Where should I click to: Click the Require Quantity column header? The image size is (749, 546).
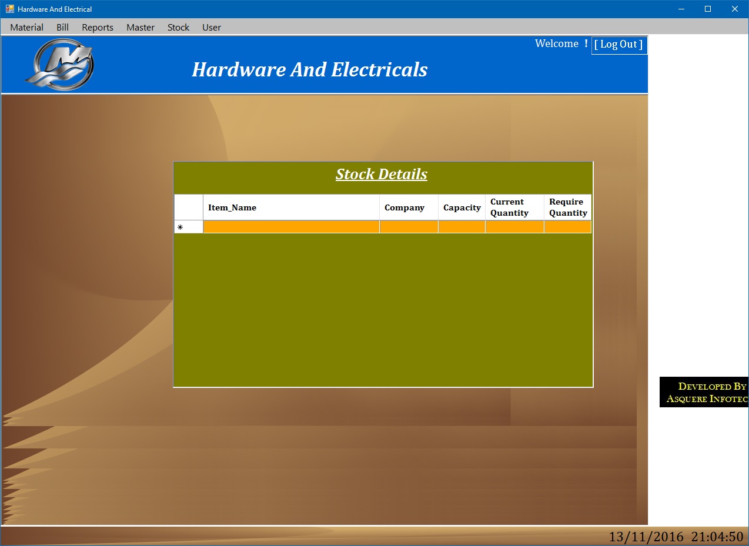(x=567, y=207)
